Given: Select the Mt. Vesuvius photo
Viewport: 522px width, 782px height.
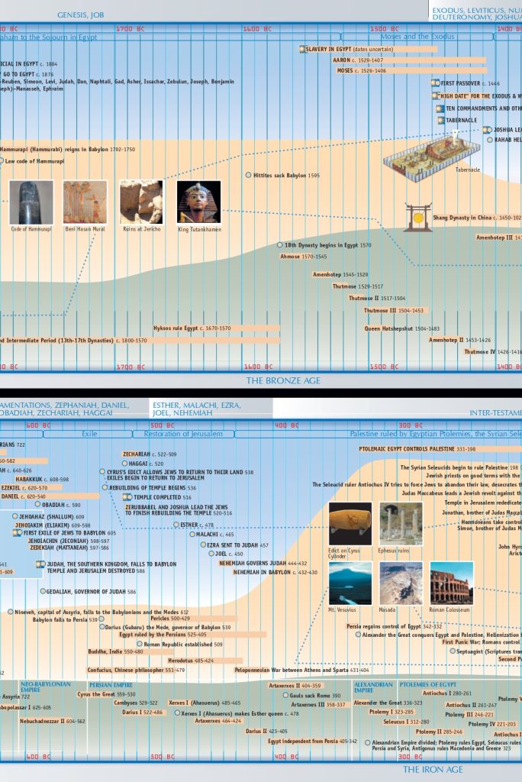Looking at the screenshot, I should pos(350,583).
